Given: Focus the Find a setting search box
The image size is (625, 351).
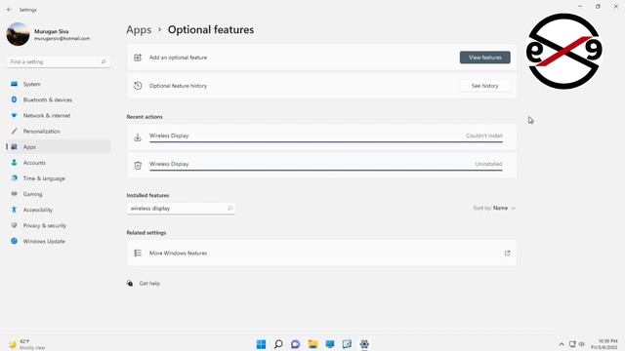Looking at the screenshot, I should pyautogui.click(x=59, y=61).
